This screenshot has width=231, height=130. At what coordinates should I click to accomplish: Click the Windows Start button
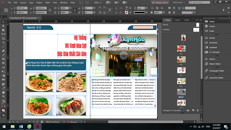[4, 127]
